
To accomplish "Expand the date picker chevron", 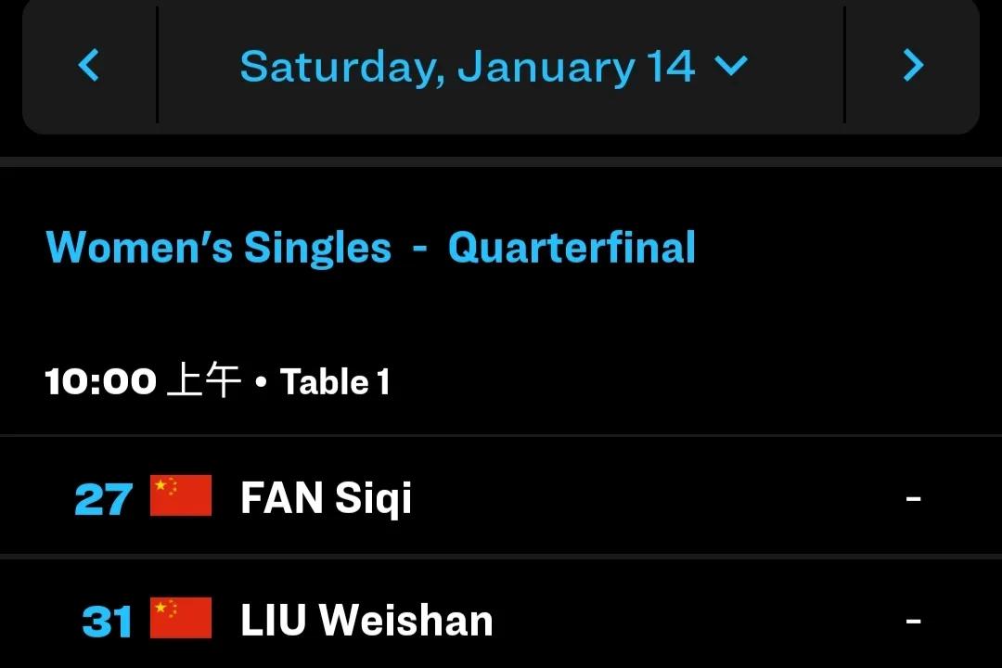I will point(731,66).
